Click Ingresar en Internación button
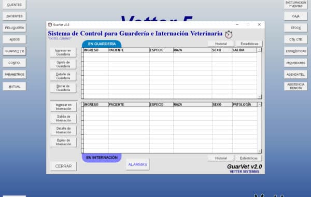 [63, 107]
